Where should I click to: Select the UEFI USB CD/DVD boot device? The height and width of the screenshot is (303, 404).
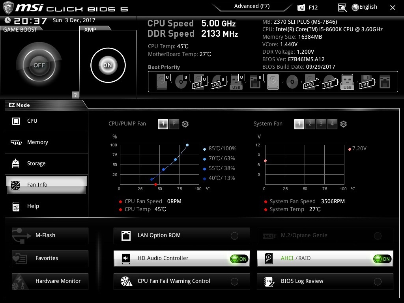(x=219, y=82)
